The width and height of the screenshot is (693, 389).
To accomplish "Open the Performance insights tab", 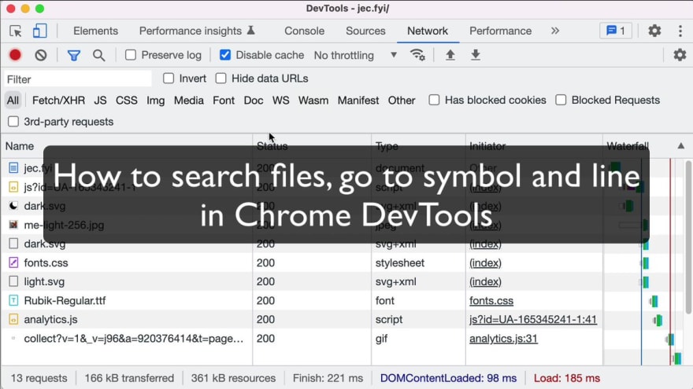I will point(197,31).
